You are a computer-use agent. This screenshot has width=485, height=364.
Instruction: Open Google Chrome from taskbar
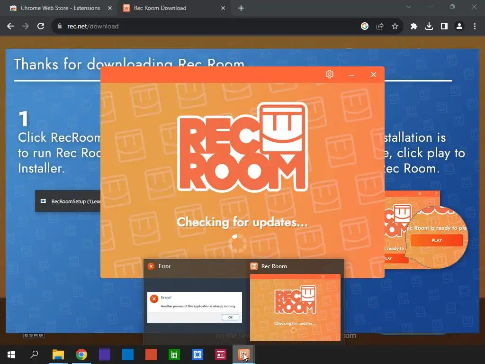[x=81, y=355]
